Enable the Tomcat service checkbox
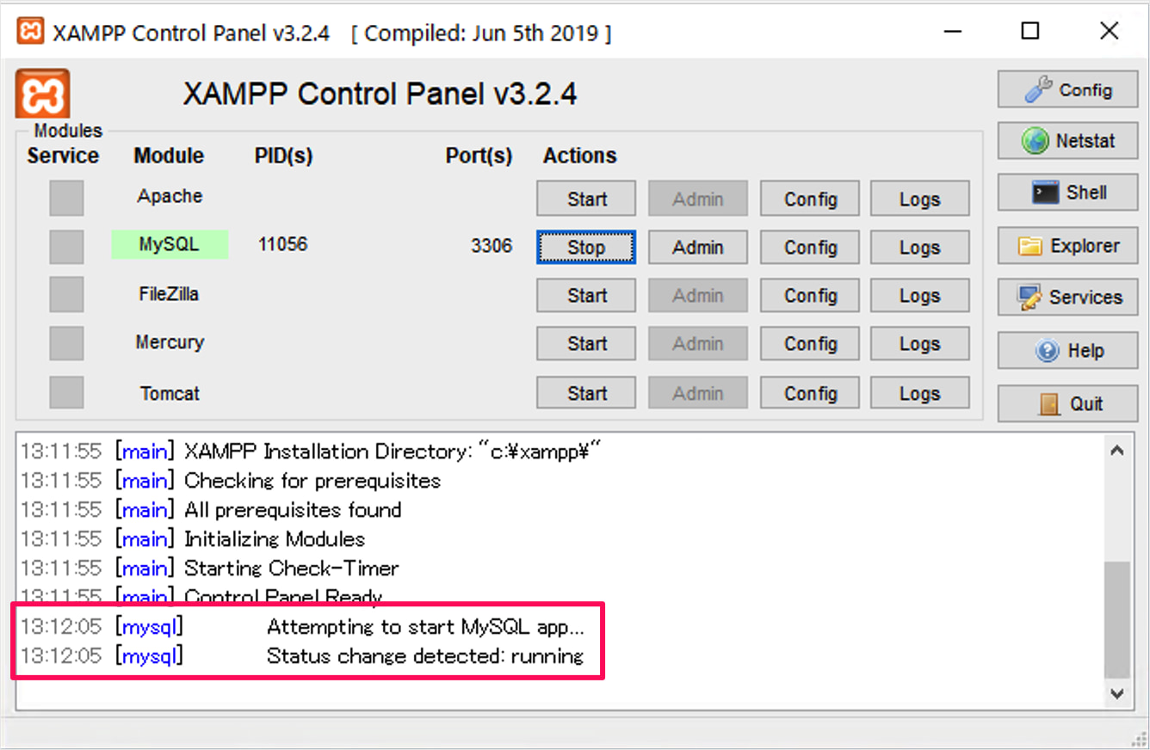This screenshot has height=750, width=1150. (66, 393)
